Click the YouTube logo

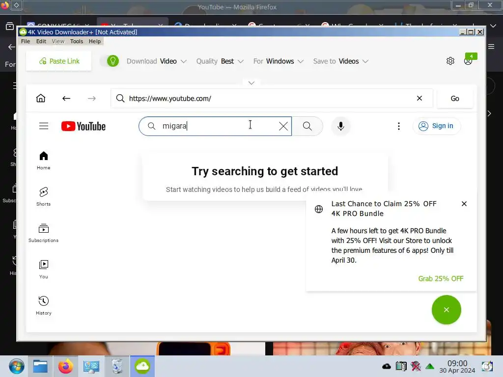pyautogui.click(x=84, y=126)
